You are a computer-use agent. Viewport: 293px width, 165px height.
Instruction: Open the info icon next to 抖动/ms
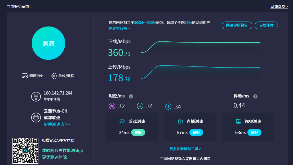(255, 96)
